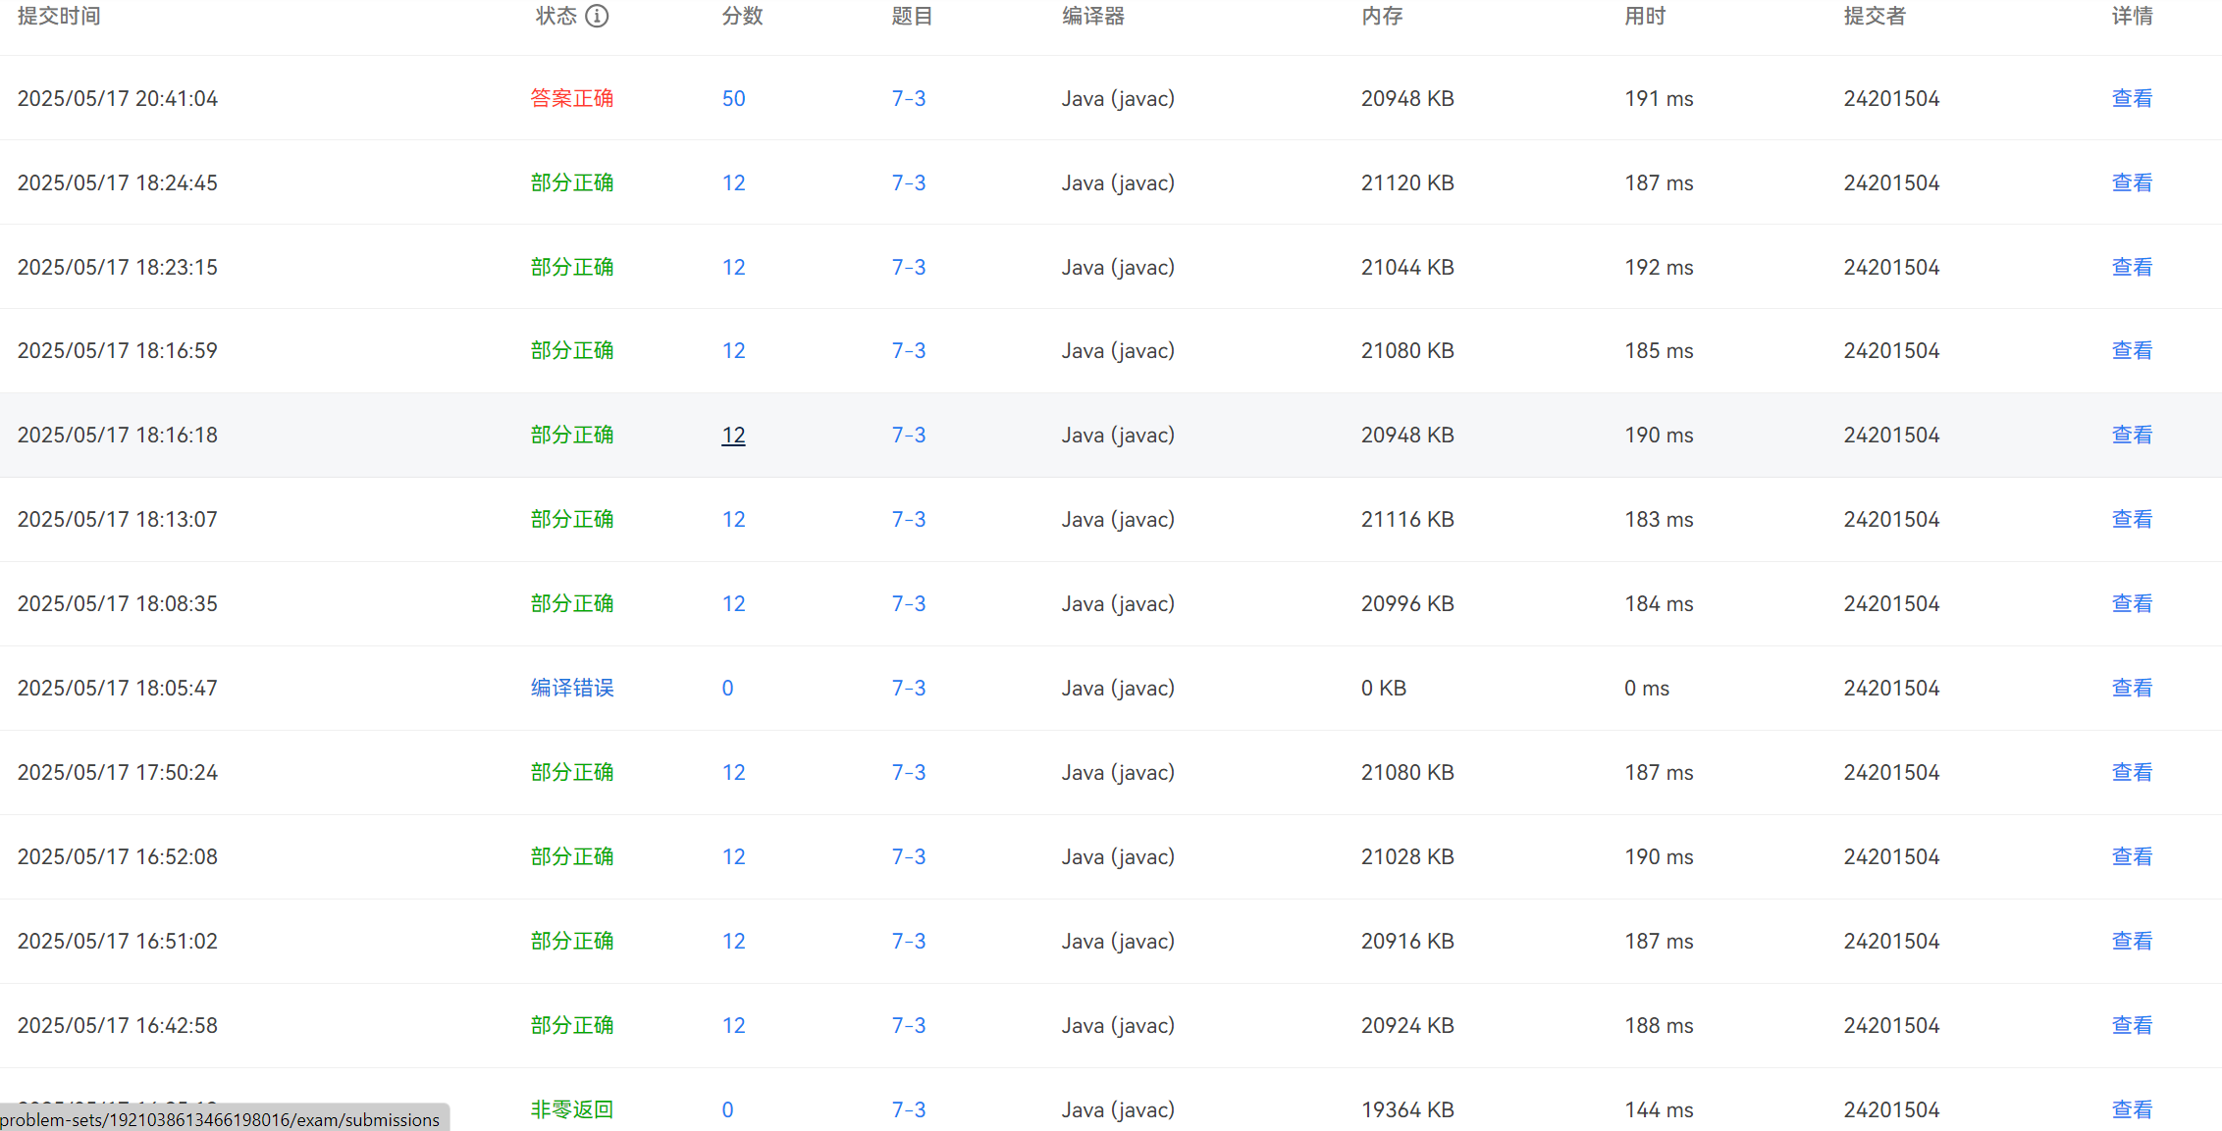
Task: Open 查看 for the 16:52:08 submission
Action: pos(2132,856)
